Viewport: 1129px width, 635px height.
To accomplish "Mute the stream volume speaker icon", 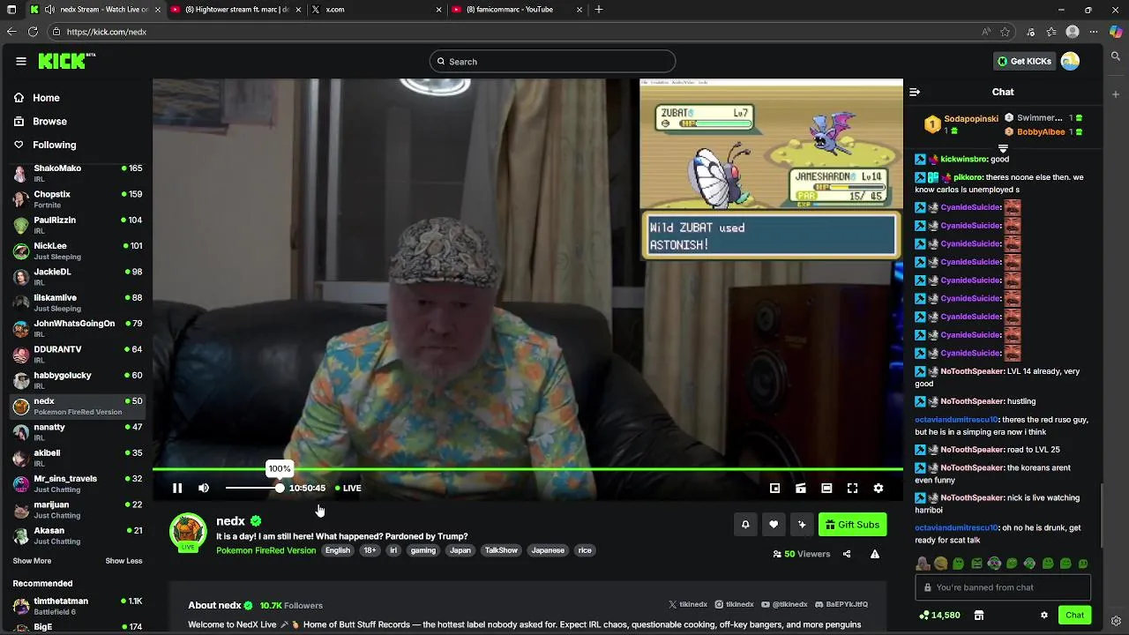I will [204, 488].
